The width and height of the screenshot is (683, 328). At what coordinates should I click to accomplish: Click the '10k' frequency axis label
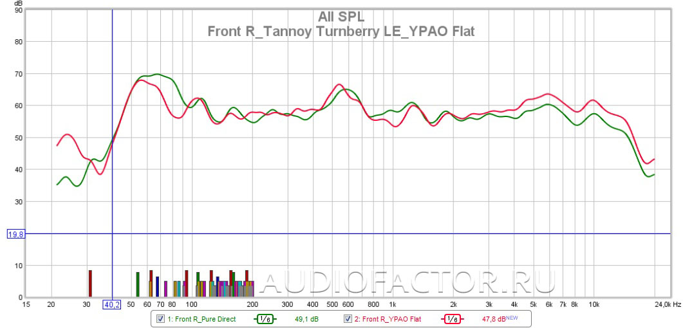tap(595, 304)
